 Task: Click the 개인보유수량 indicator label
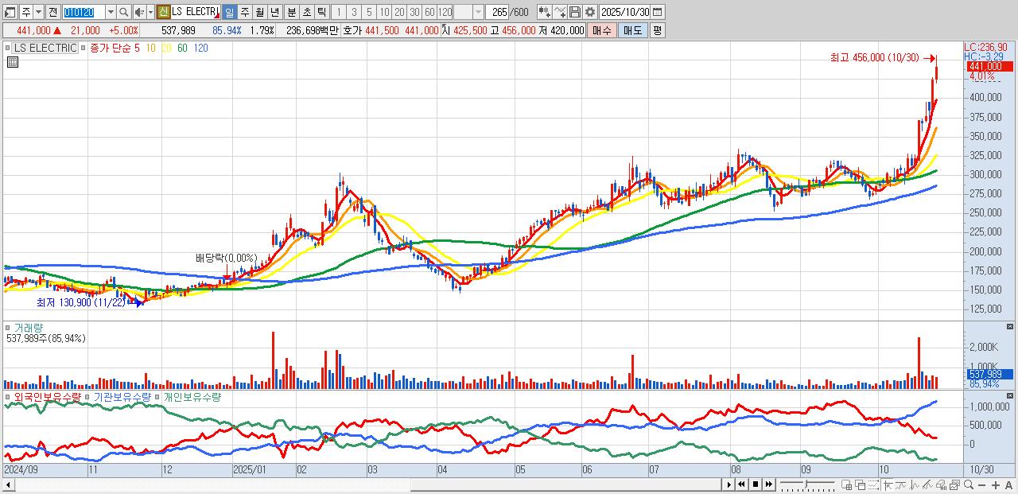[x=192, y=396]
